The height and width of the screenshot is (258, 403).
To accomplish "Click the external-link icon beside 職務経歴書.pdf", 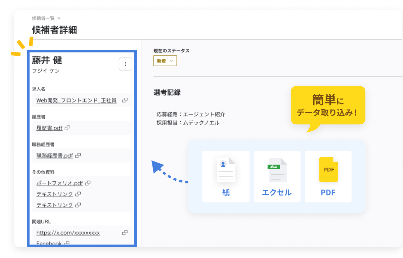I will pyautogui.click(x=78, y=156).
